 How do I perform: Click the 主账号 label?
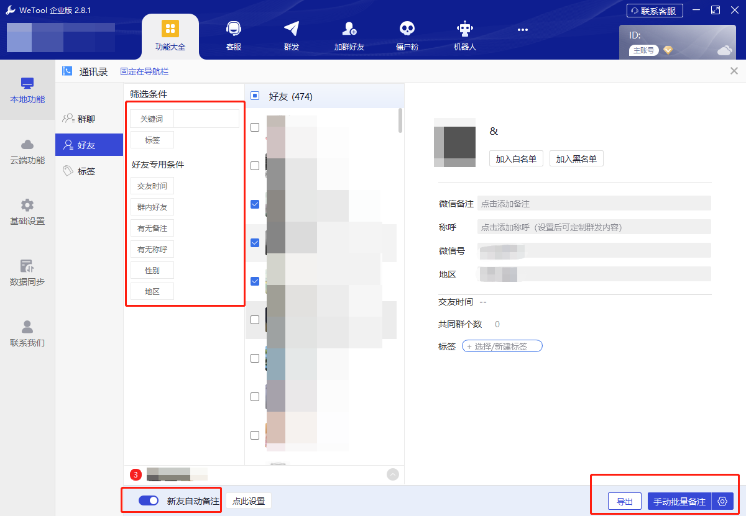[643, 50]
